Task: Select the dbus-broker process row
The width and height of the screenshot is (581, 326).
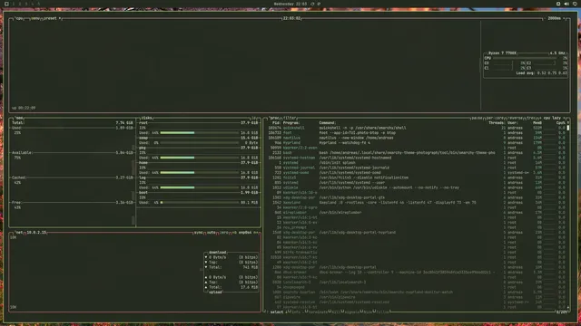Action: pyautogui.click(x=416, y=273)
